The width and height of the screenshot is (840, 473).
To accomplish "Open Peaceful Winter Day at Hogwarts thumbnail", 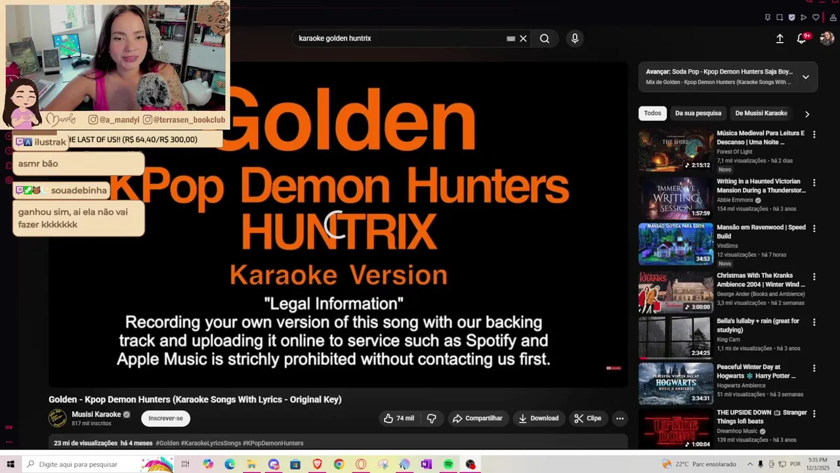I will [676, 383].
